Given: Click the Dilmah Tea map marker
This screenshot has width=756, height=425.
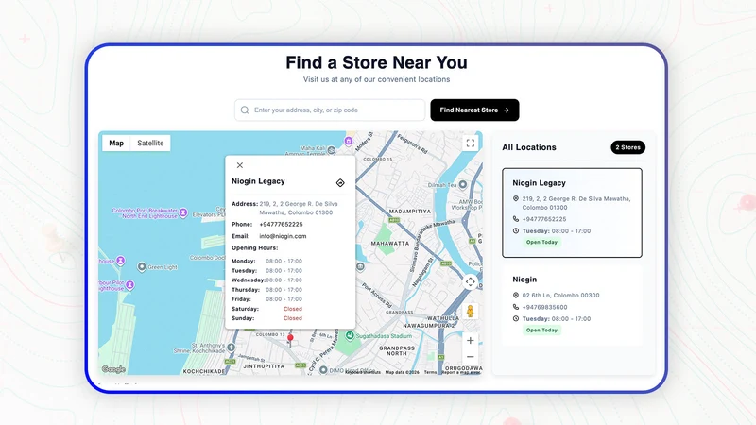Looking at the screenshot, I should [x=462, y=184].
